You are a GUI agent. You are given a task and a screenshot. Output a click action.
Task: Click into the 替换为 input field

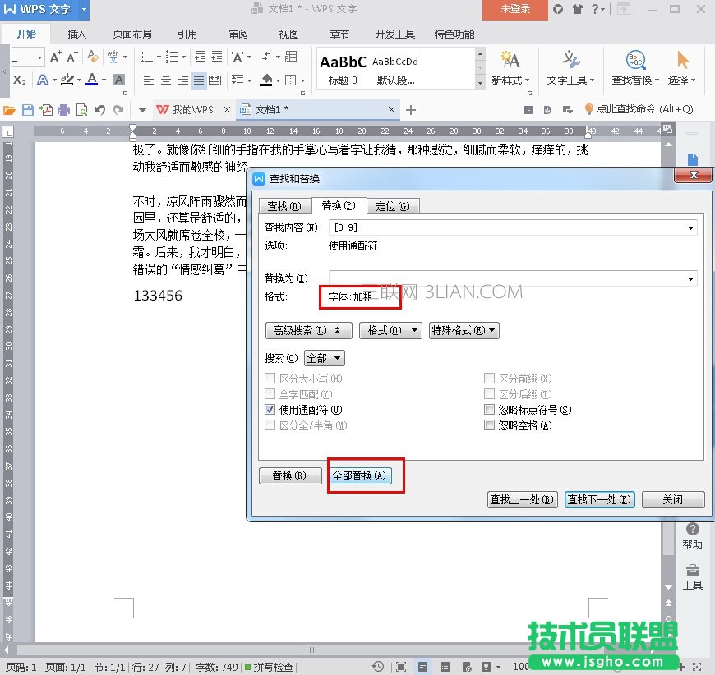coord(508,278)
